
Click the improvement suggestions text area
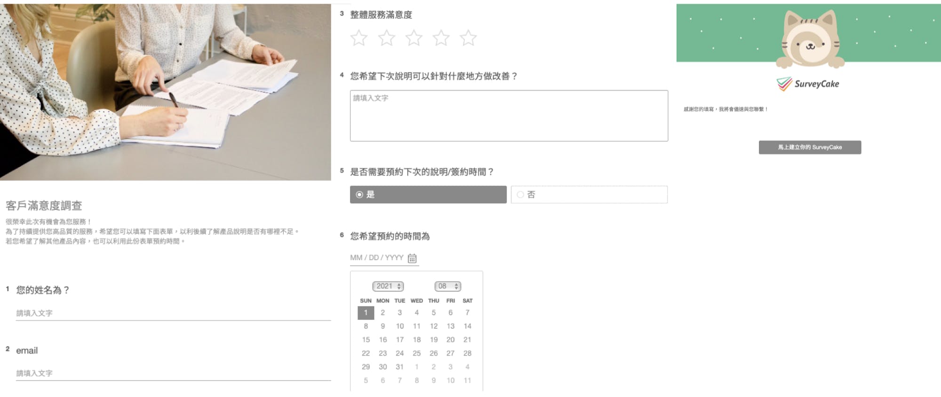(x=509, y=116)
